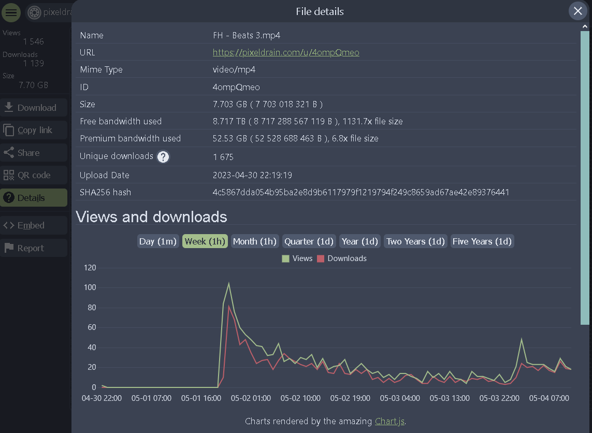
Task: Click the Copy link icon
Action: pos(9,130)
